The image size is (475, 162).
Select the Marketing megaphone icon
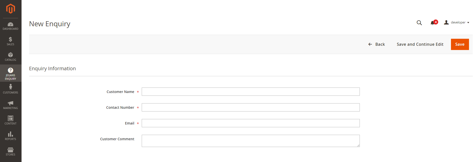[11, 104]
